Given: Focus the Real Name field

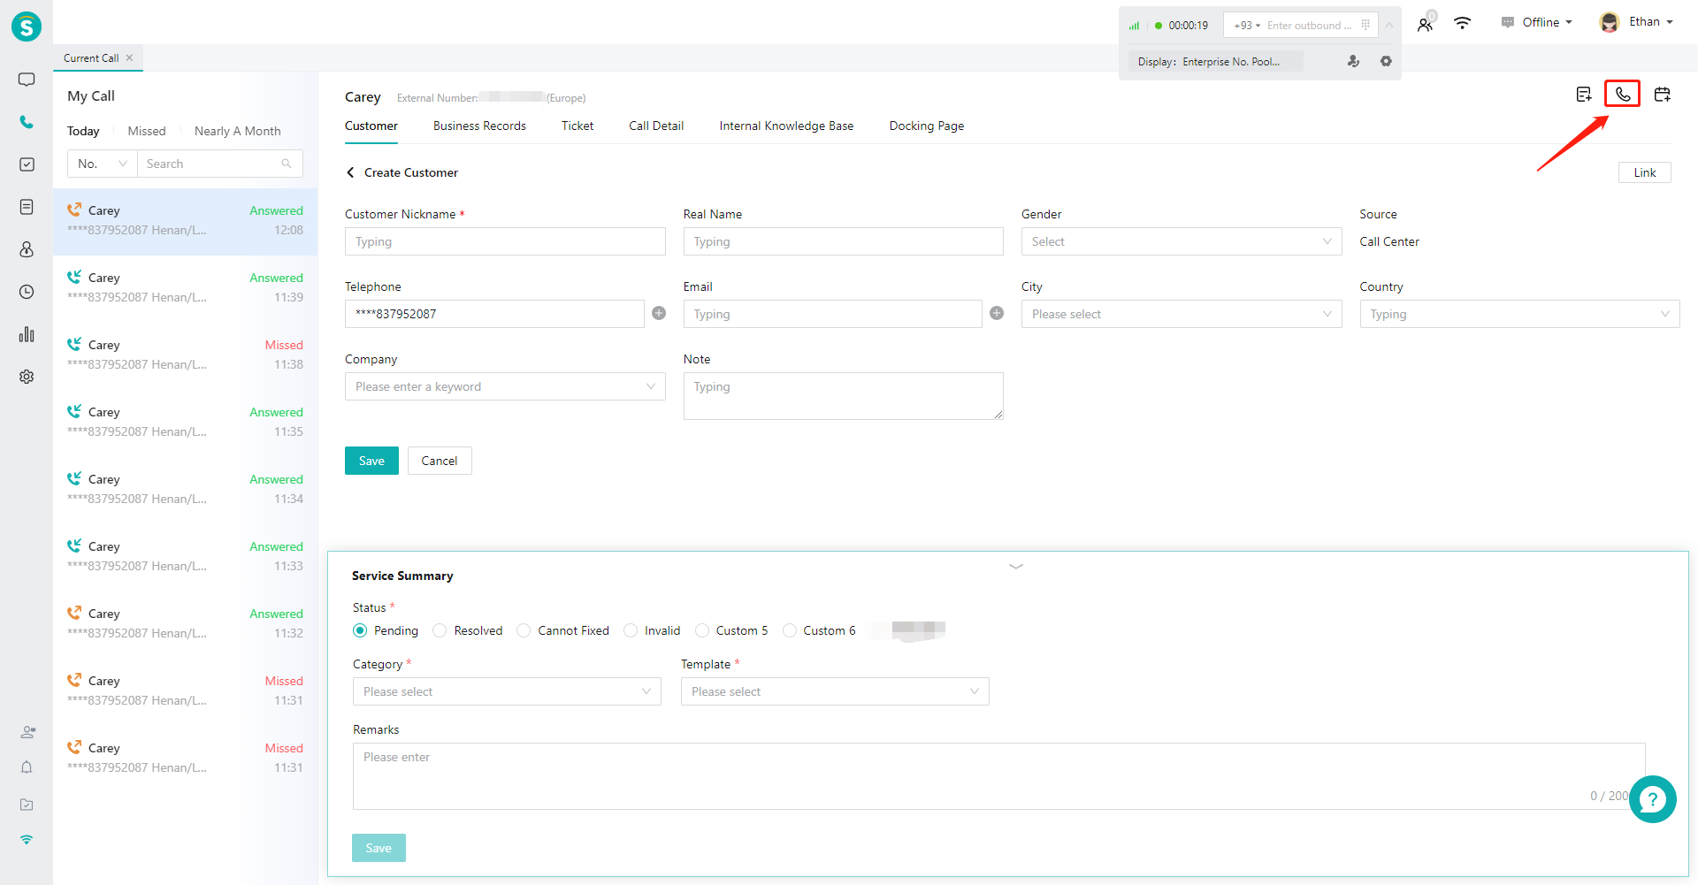Looking at the screenshot, I should [844, 241].
